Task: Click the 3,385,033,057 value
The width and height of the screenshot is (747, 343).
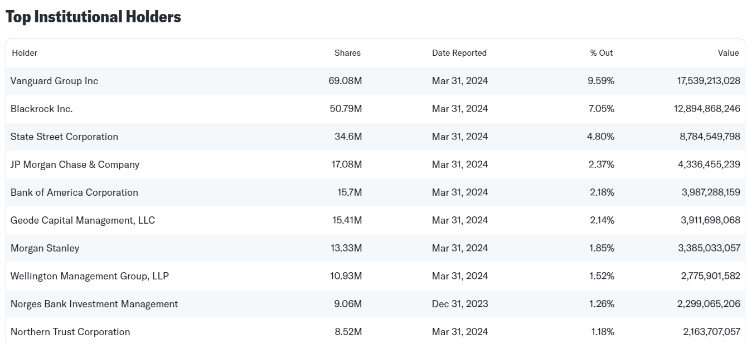Action: 710,248
